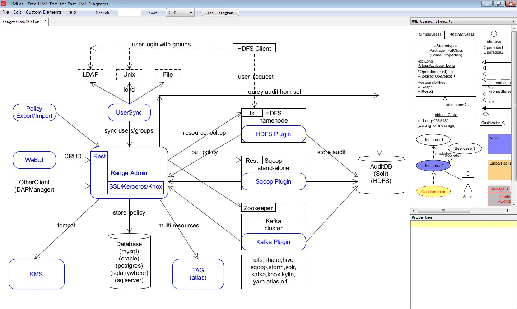517x309 pixels.
Task: Select the OtherClient (DAPManager) box
Action: tap(34, 186)
